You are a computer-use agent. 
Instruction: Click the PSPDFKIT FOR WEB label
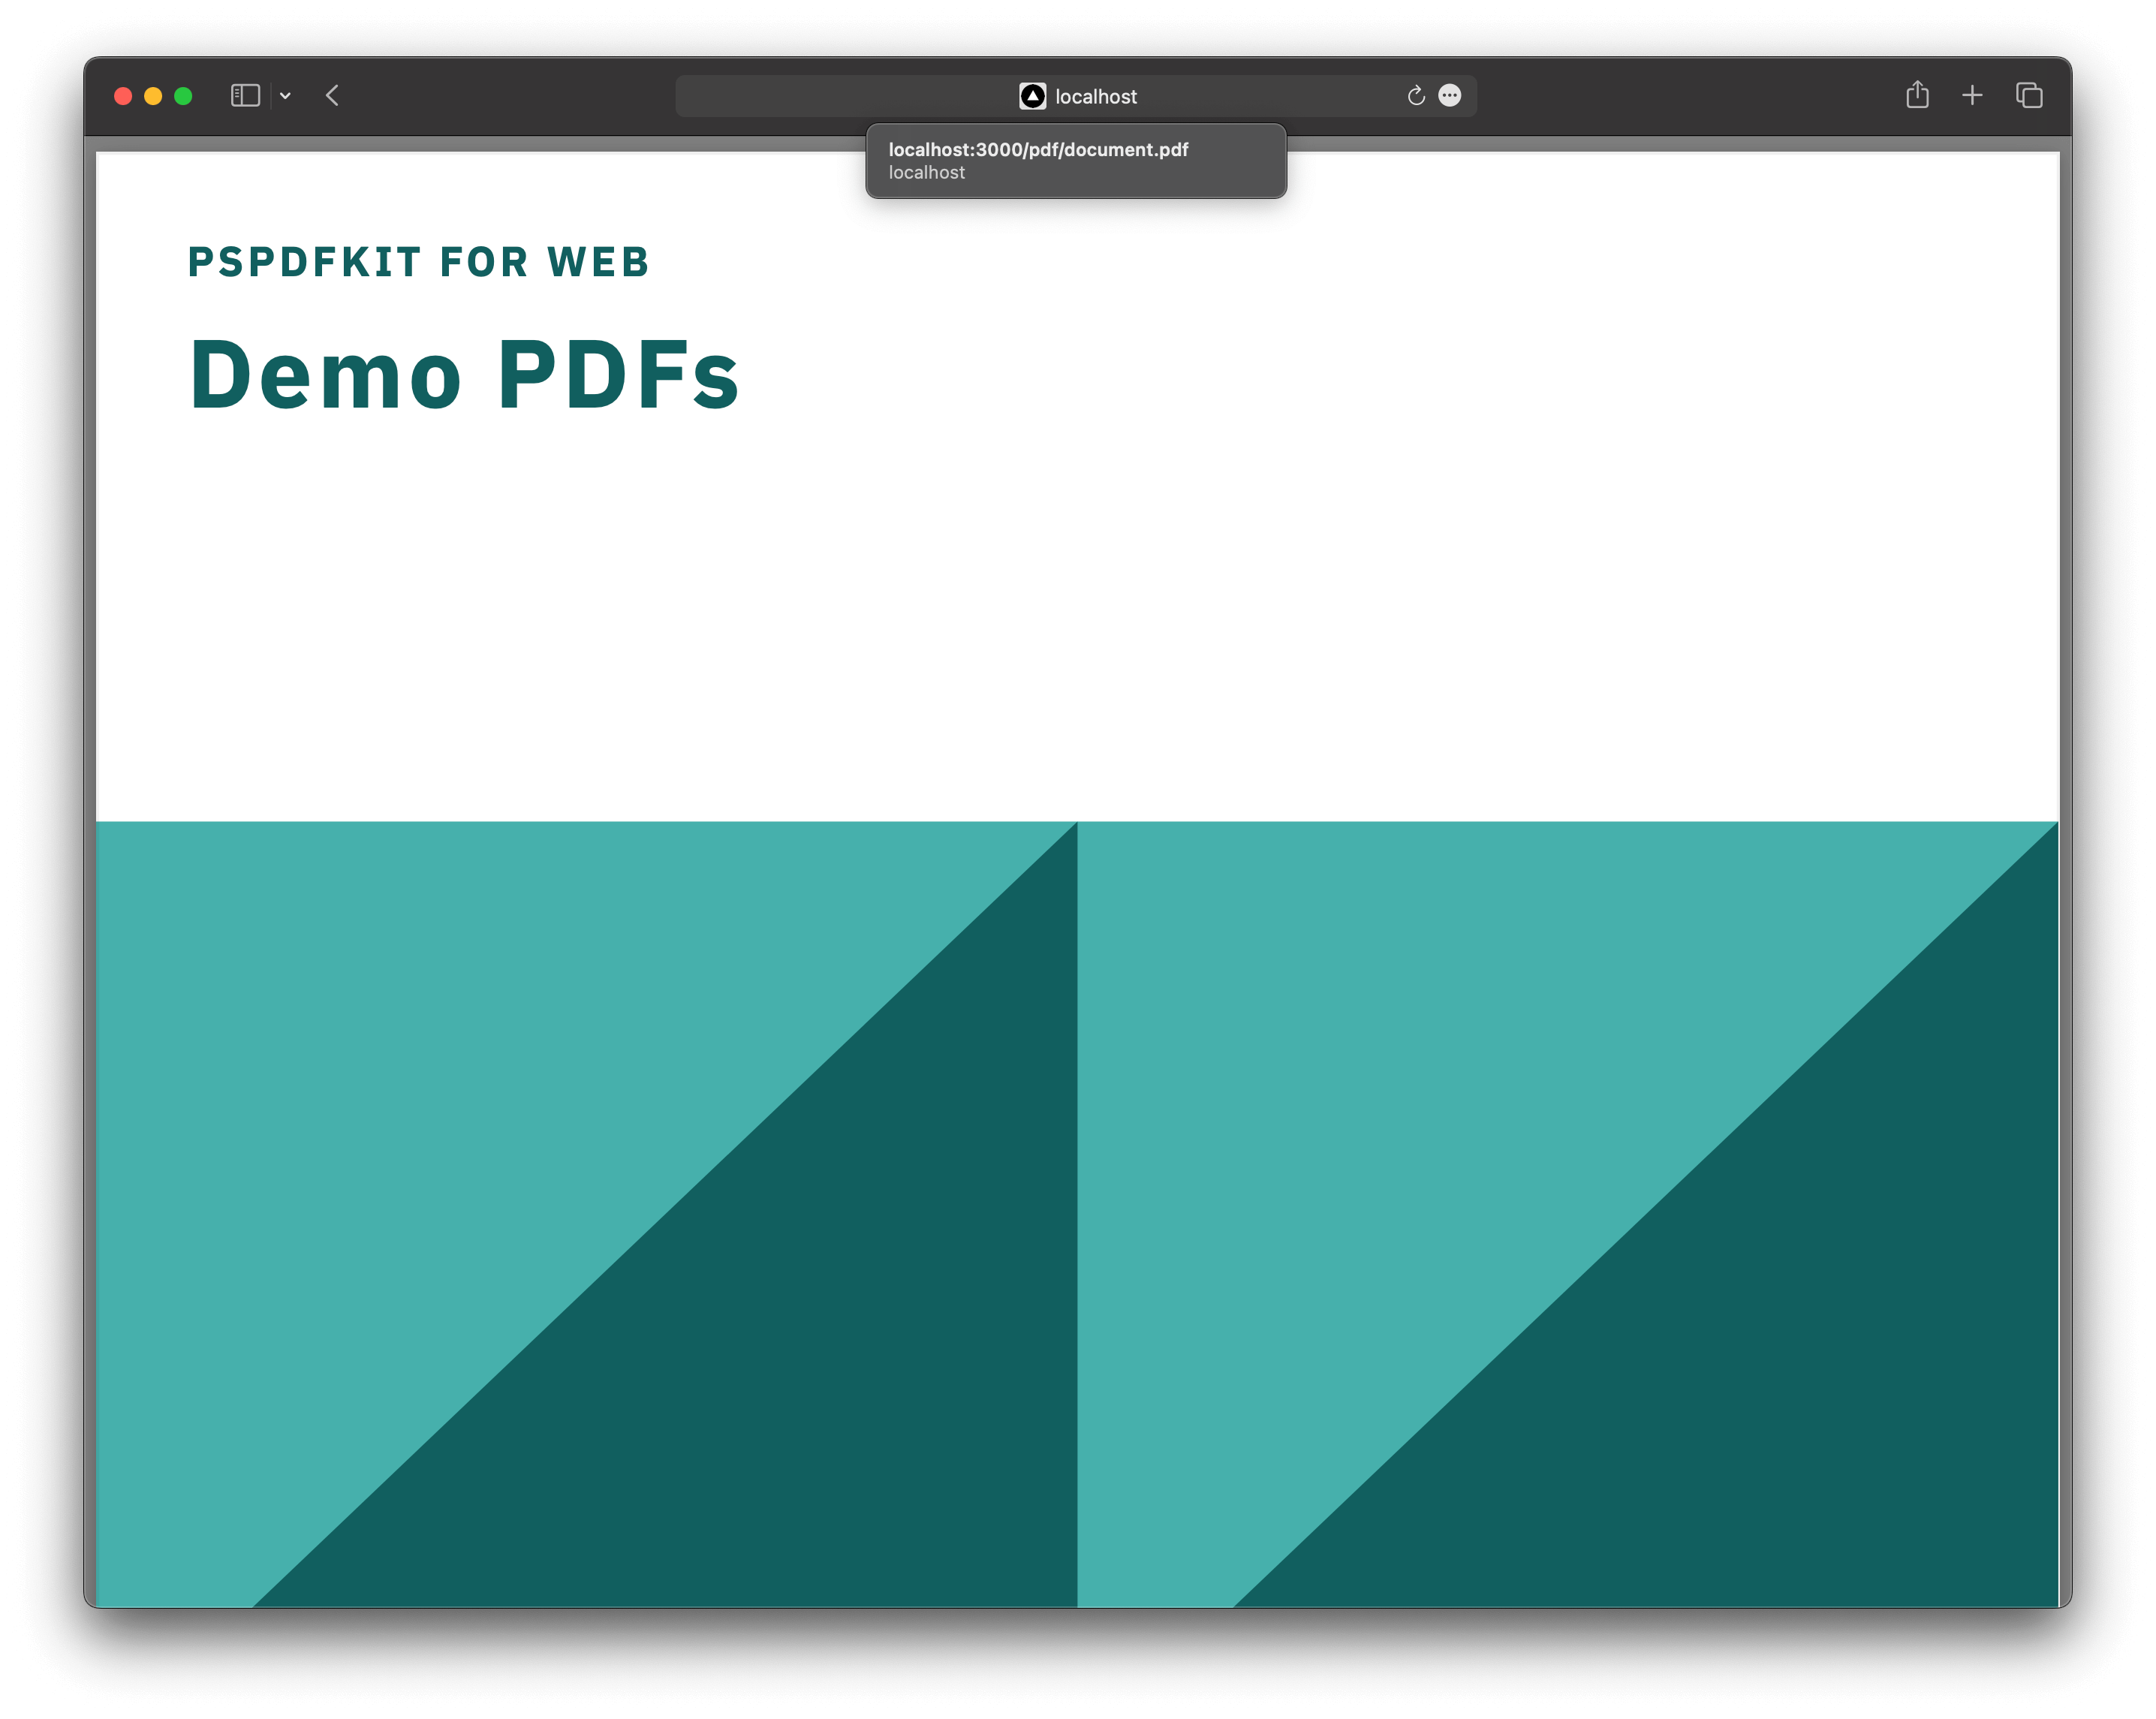(417, 262)
